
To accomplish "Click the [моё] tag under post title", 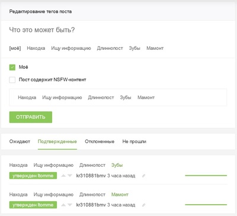I will [x=15, y=48].
